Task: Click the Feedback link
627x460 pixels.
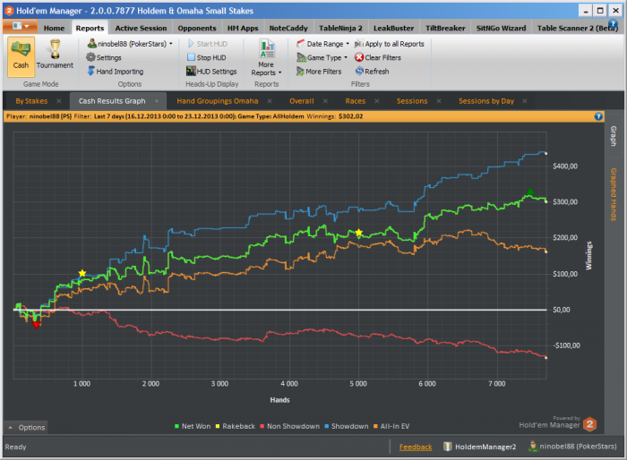Action: 416,447
